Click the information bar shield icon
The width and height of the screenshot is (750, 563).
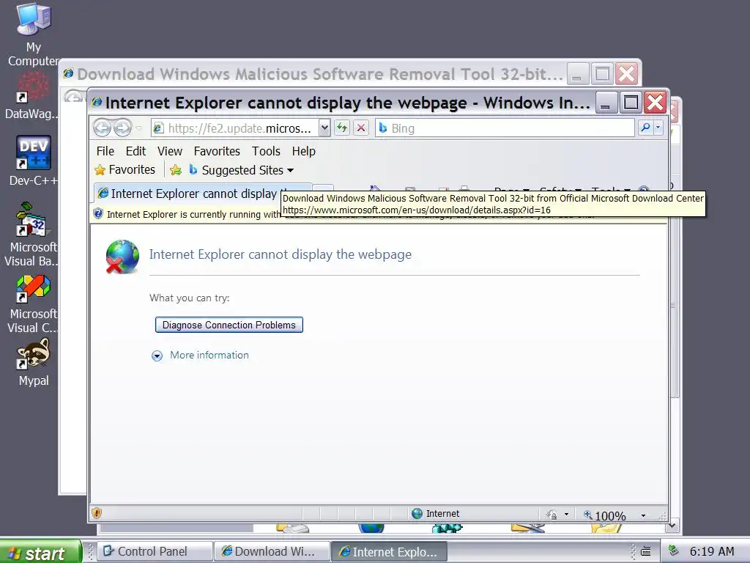[x=98, y=213]
